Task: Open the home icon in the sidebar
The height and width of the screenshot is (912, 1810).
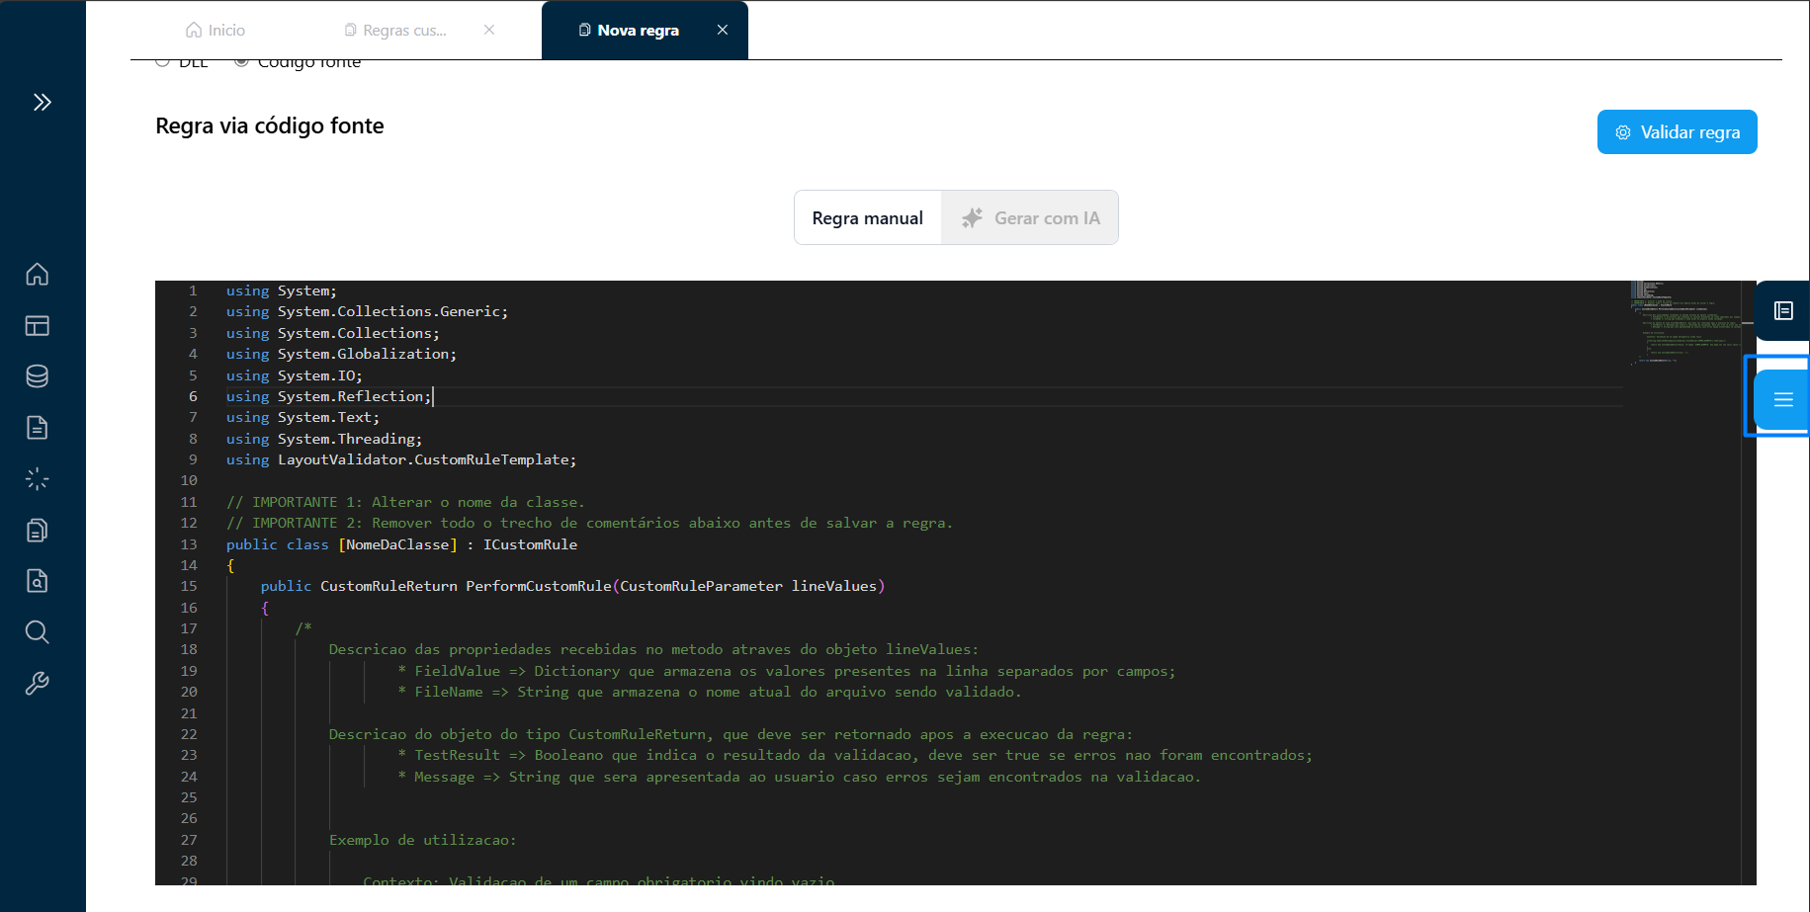Action: click(38, 274)
